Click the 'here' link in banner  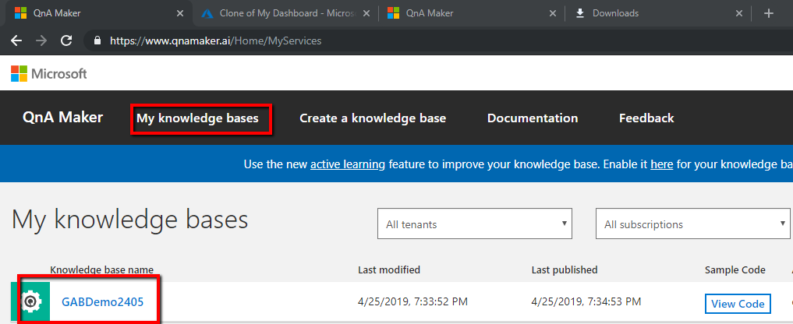point(661,164)
